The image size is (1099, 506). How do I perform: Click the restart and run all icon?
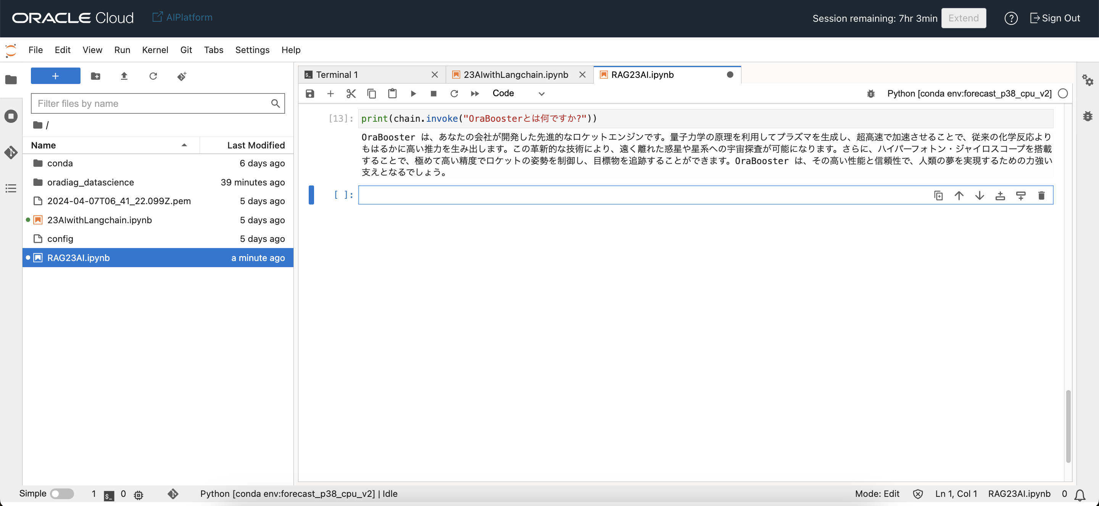click(x=474, y=93)
